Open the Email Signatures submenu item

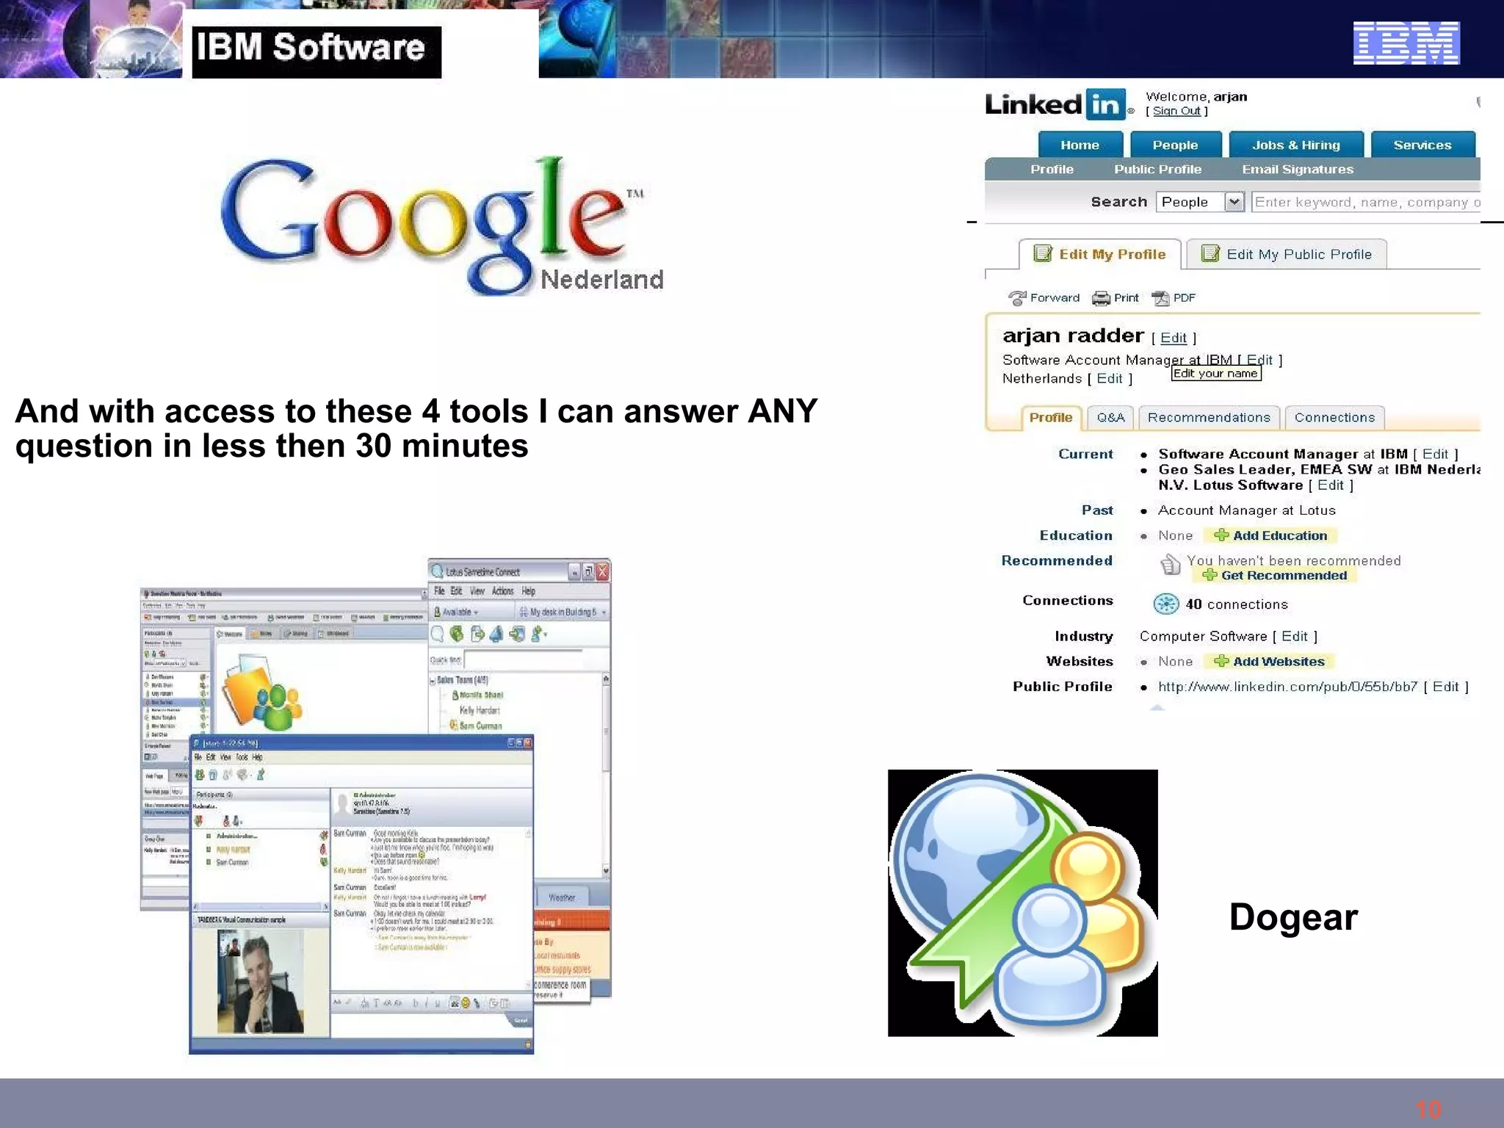point(1298,169)
